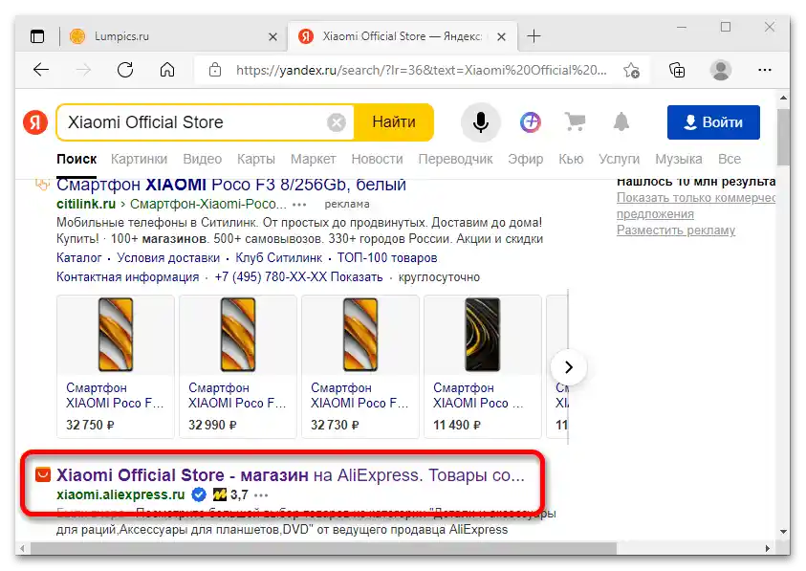Open the 11 490 ₽ Poco smartphone card

point(483,366)
